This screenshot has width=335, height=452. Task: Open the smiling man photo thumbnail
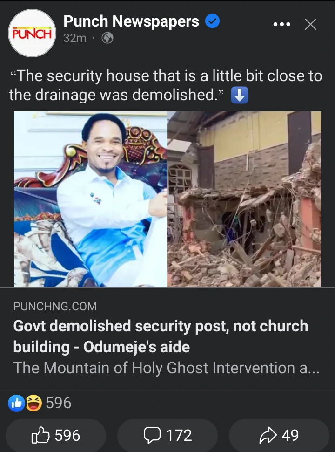click(91, 199)
